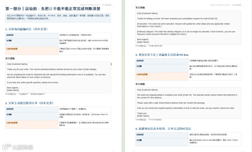Click orange '合规风险提醒' label in section 2 table
Viewport: 252px width, 152px height.
12,123
